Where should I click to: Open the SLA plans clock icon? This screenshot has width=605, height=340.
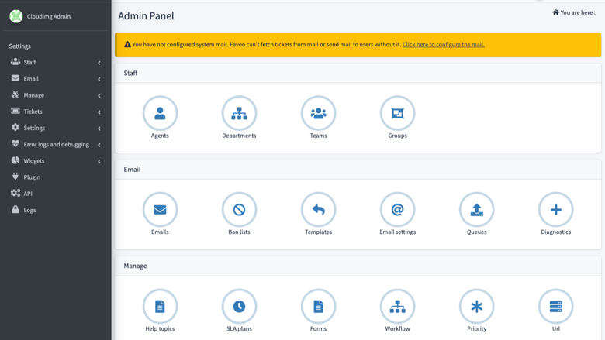pos(239,306)
